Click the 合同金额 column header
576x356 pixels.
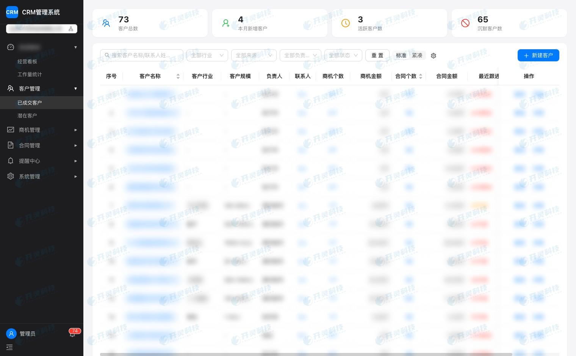447,76
